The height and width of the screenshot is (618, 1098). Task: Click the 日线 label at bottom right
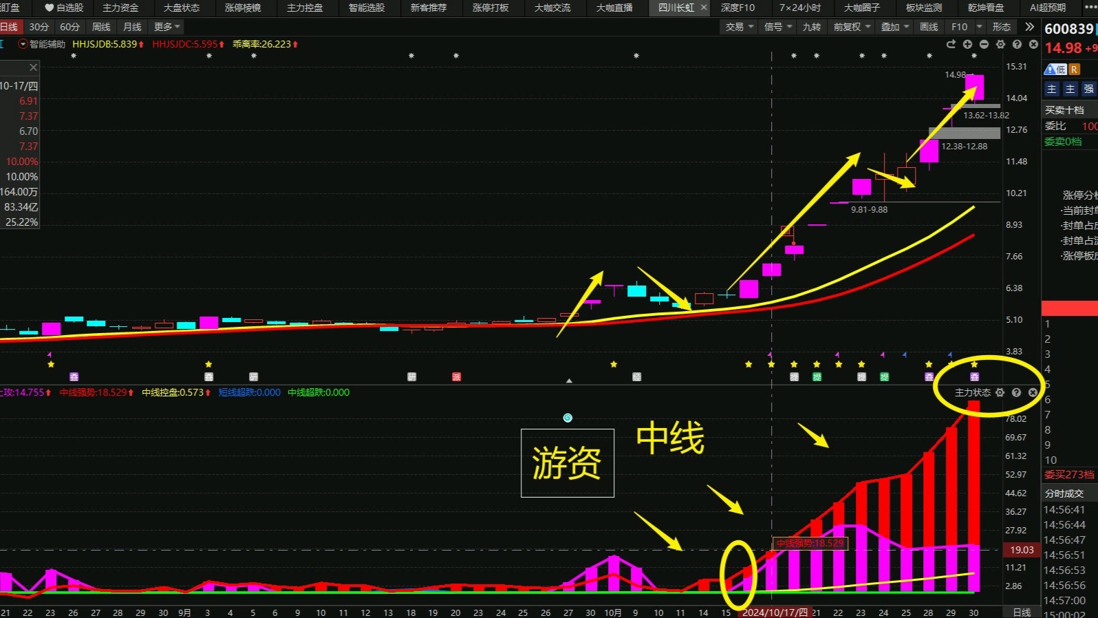pos(1022,612)
